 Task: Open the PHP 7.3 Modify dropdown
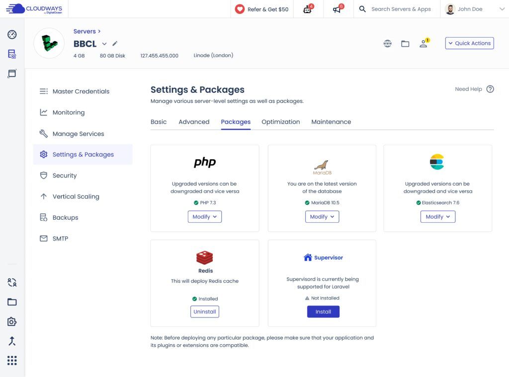point(205,217)
